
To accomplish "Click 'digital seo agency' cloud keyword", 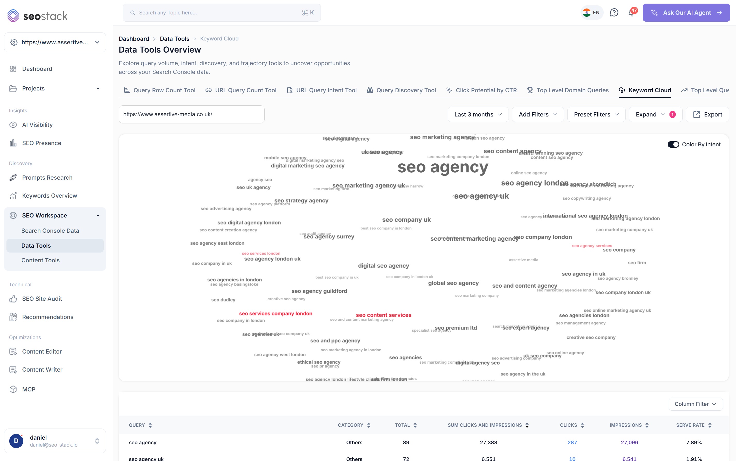I will click(x=383, y=266).
